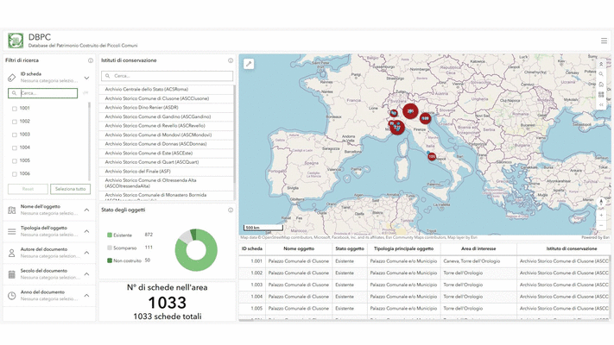Expand the Tipologia dell'oggetto filter chevron
This screenshot has width=614, height=345.
click(x=86, y=231)
